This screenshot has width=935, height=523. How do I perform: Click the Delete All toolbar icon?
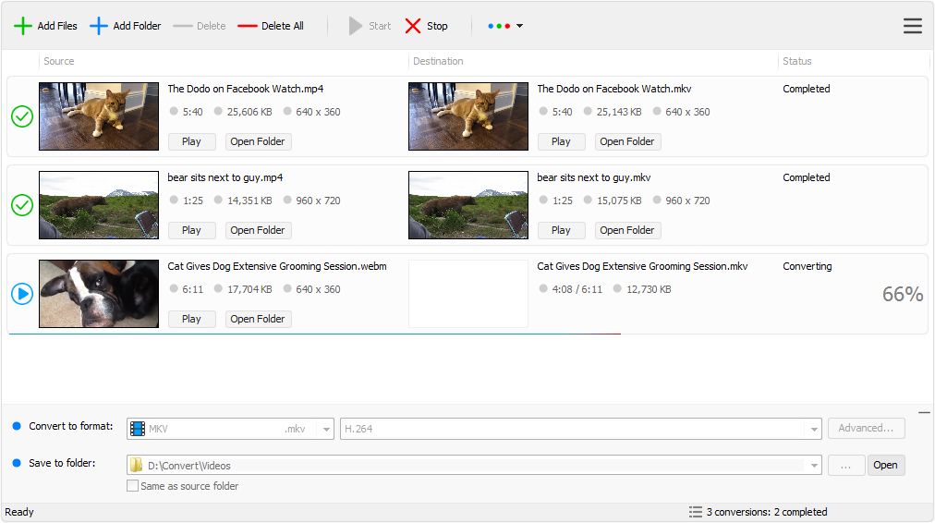point(247,26)
